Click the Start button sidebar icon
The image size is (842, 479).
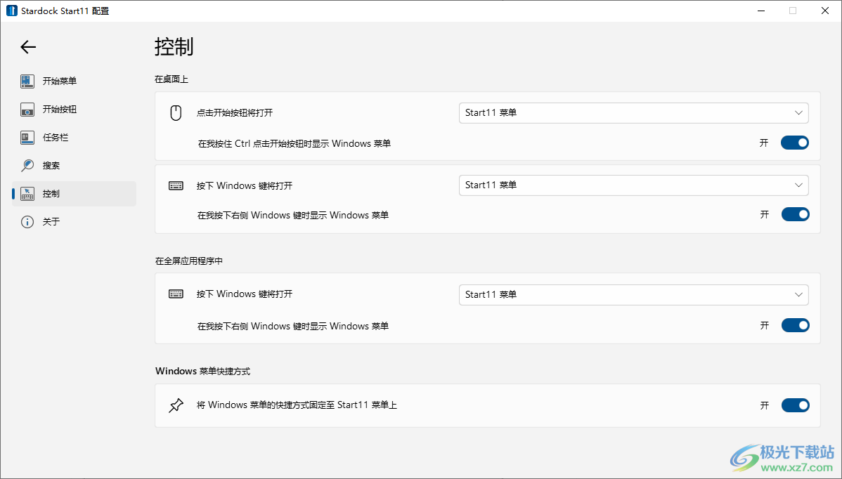[27, 110]
